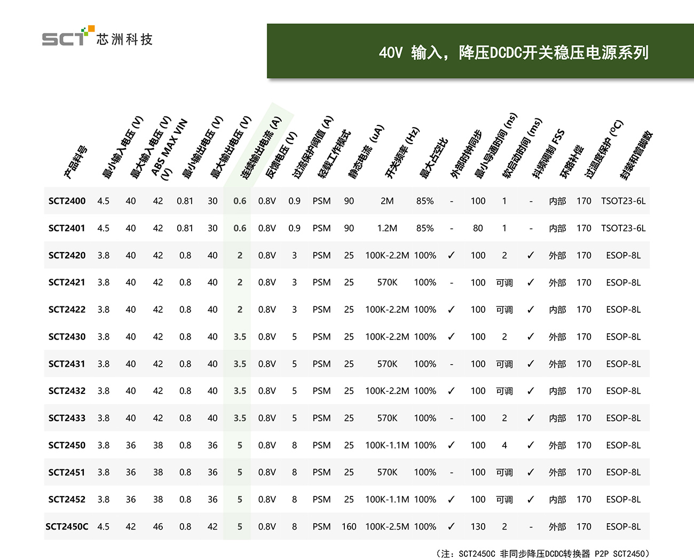Viewport: 694px width, 560px height.
Task: Click the 2M switching frequency in SCT2400 row
Action: coord(387,201)
